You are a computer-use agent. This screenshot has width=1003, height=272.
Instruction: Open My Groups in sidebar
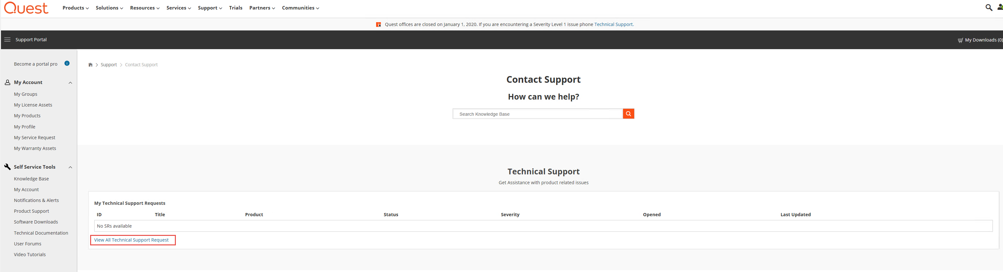(x=26, y=94)
